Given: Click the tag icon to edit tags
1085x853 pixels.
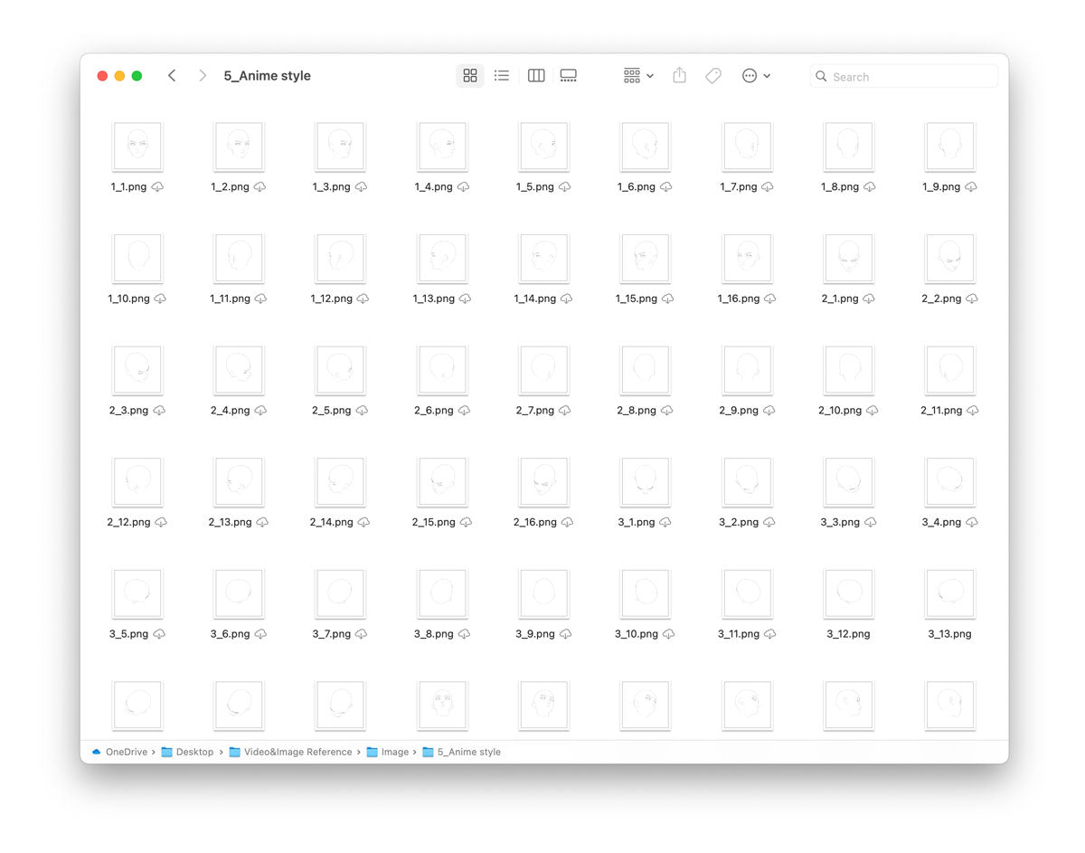Looking at the screenshot, I should point(713,76).
